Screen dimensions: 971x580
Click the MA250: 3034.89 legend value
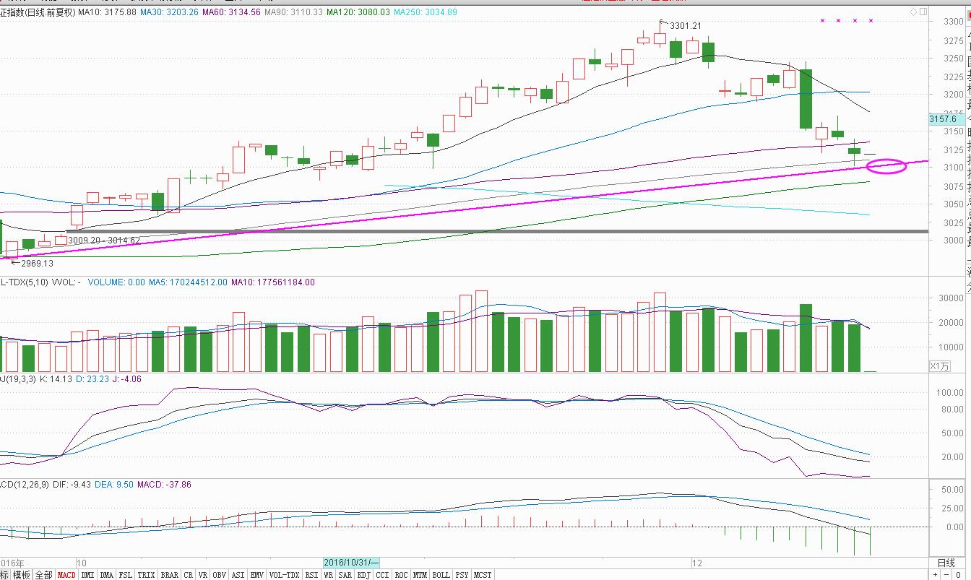point(426,12)
